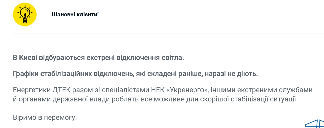Click the closing line "Віримо в перемогу!"
Image resolution: width=324 pixels, height=128 pixels.
point(45,117)
